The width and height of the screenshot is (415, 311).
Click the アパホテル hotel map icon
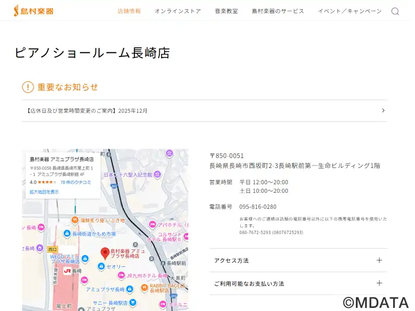pos(153,224)
